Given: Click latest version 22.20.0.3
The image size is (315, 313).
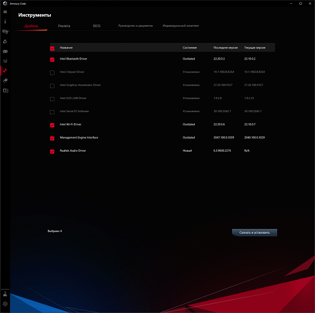Looking at the screenshot, I should (219, 59).
